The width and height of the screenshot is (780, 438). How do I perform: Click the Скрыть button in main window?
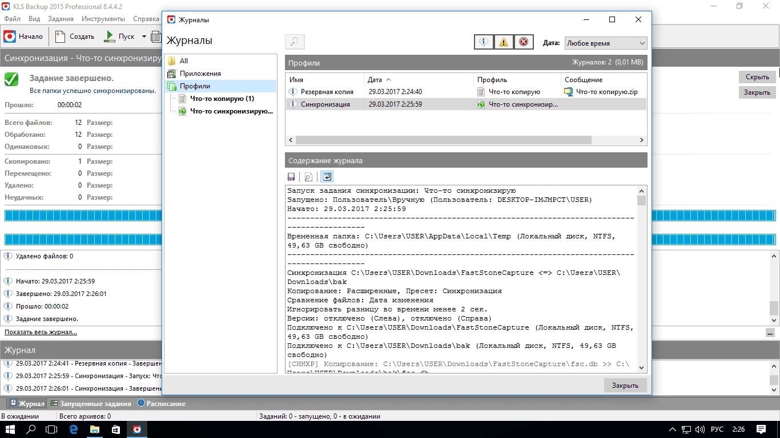point(757,77)
